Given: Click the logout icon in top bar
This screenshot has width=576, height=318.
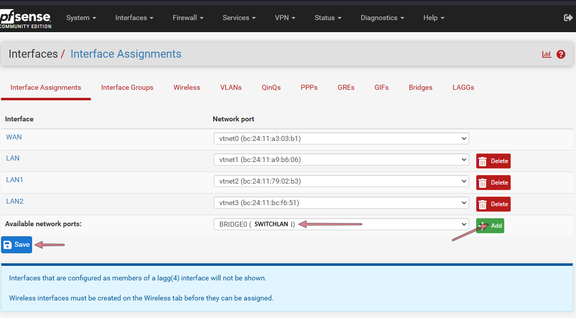Looking at the screenshot, I should point(568,18).
